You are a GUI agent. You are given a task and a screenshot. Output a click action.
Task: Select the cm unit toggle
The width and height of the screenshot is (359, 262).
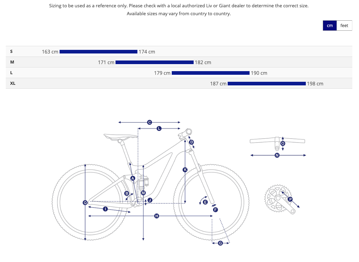330,26
